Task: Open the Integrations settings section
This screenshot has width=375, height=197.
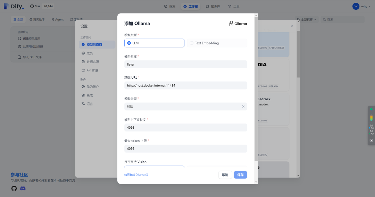Action: click(97, 95)
